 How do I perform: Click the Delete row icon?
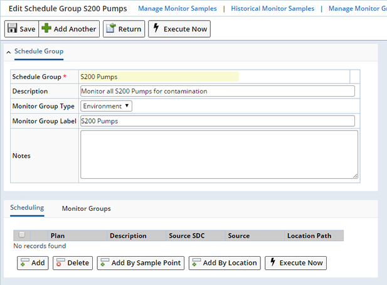61,262
